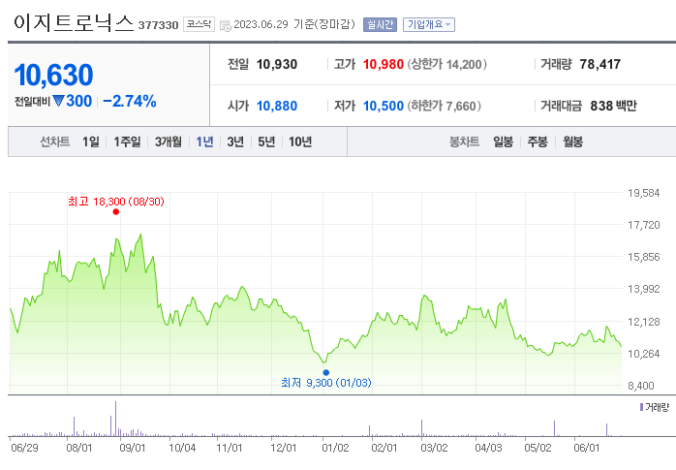Open the 기업개요 dropdown
The image size is (676, 470).
click(428, 24)
